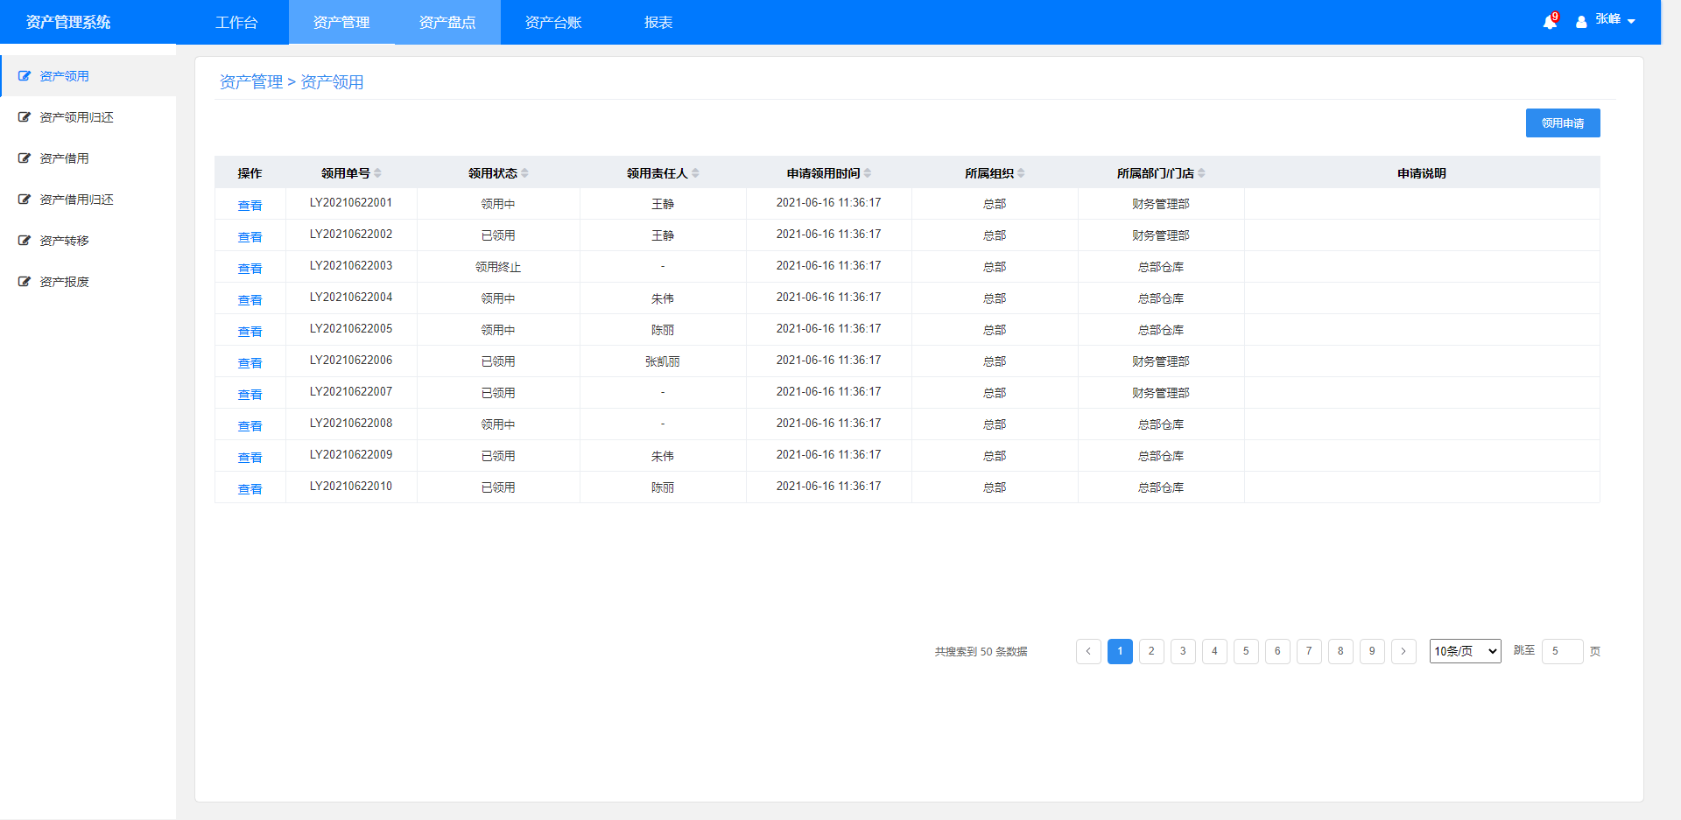Go to page 4
Image resolution: width=1681 pixels, height=820 pixels.
(1214, 651)
